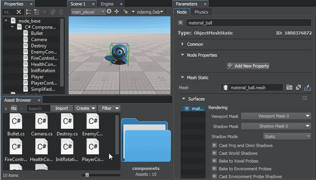This screenshot has height=180, width=316.
Task: Click the Surfaces hamburger menu icon
Action: point(305,99)
